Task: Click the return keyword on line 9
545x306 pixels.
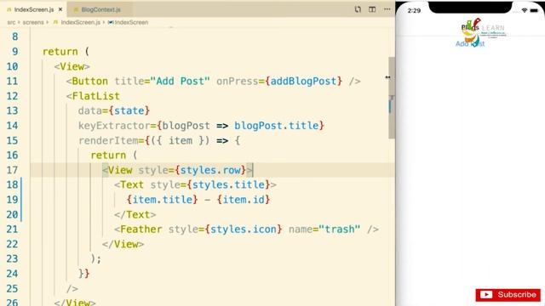Action: [x=60, y=52]
